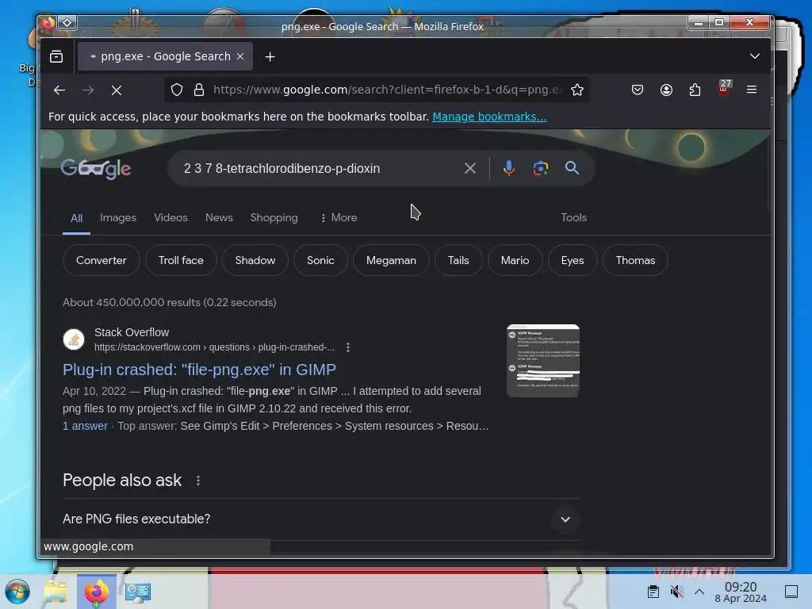Open Firefox application hamburger menu
The width and height of the screenshot is (812, 609).
(x=752, y=90)
